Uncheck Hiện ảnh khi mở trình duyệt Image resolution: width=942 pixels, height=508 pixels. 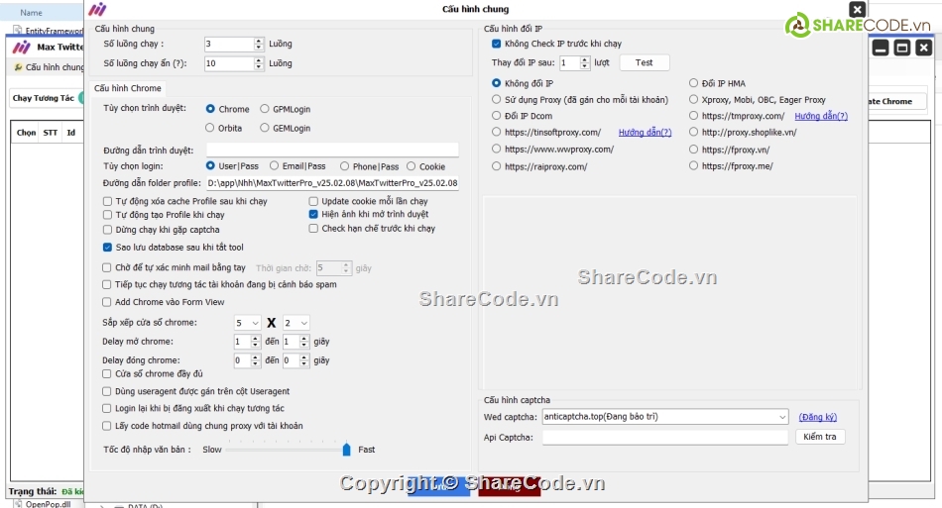coord(313,214)
